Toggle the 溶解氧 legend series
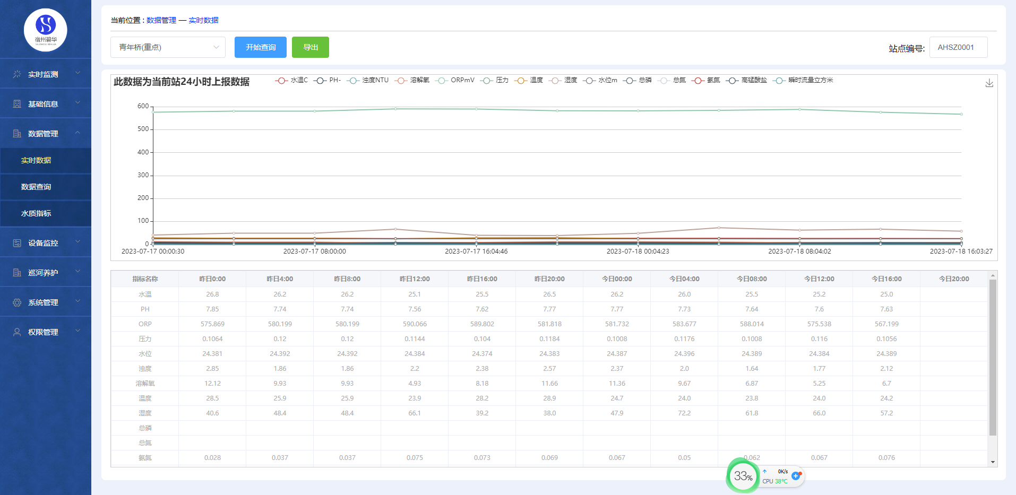1016x495 pixels. (412, 80)
